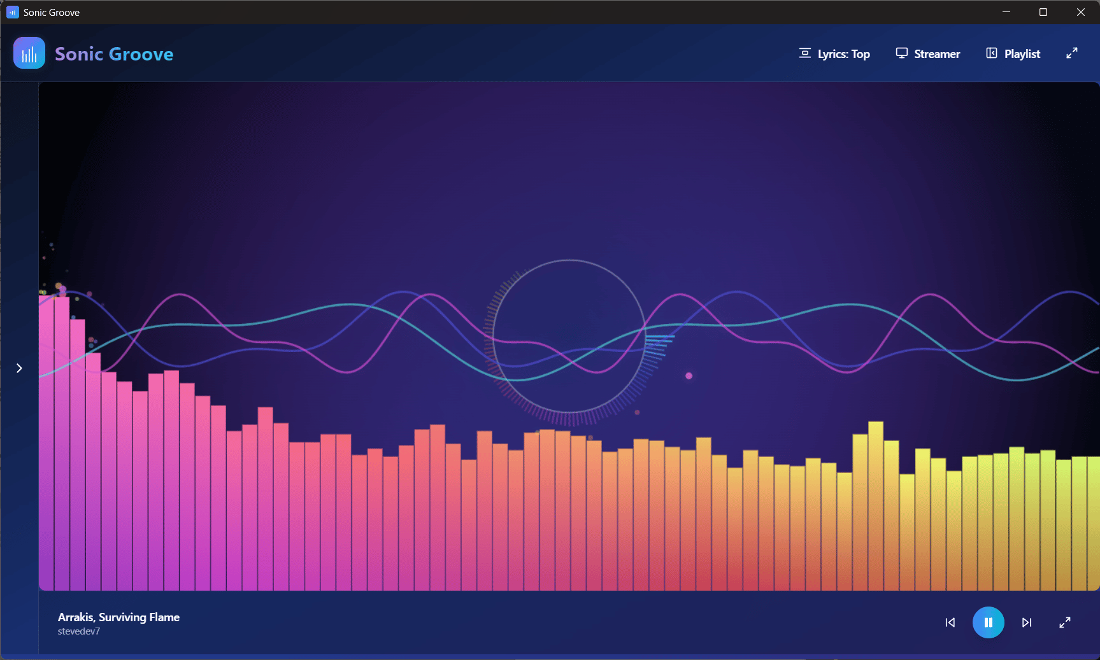The image size is (1100, 660).
Task: Skip to the previous track
Action: pyautogui.click(x=950, y=622)
